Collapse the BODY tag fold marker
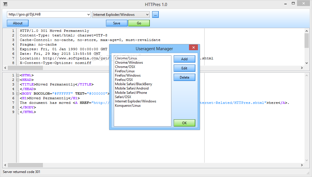The height and width of the screenshot is (177, 312). [18, 94]
